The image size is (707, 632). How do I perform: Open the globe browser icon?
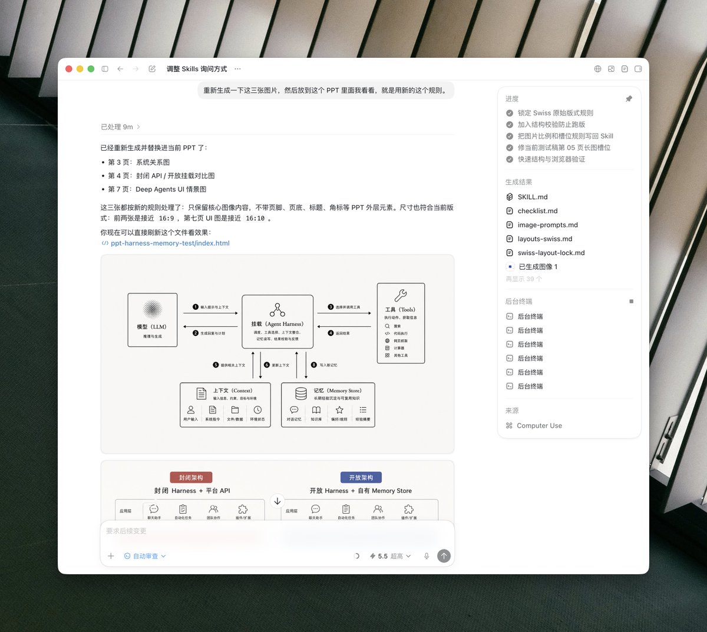(597, 69)
